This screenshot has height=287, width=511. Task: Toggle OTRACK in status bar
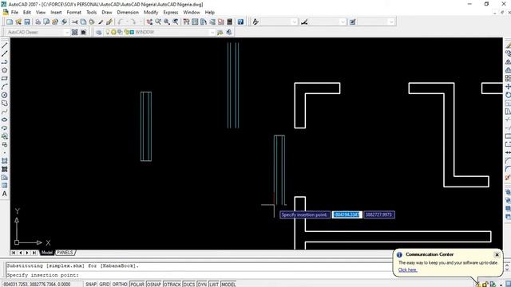pyautogui.click(x=172, y=284)
